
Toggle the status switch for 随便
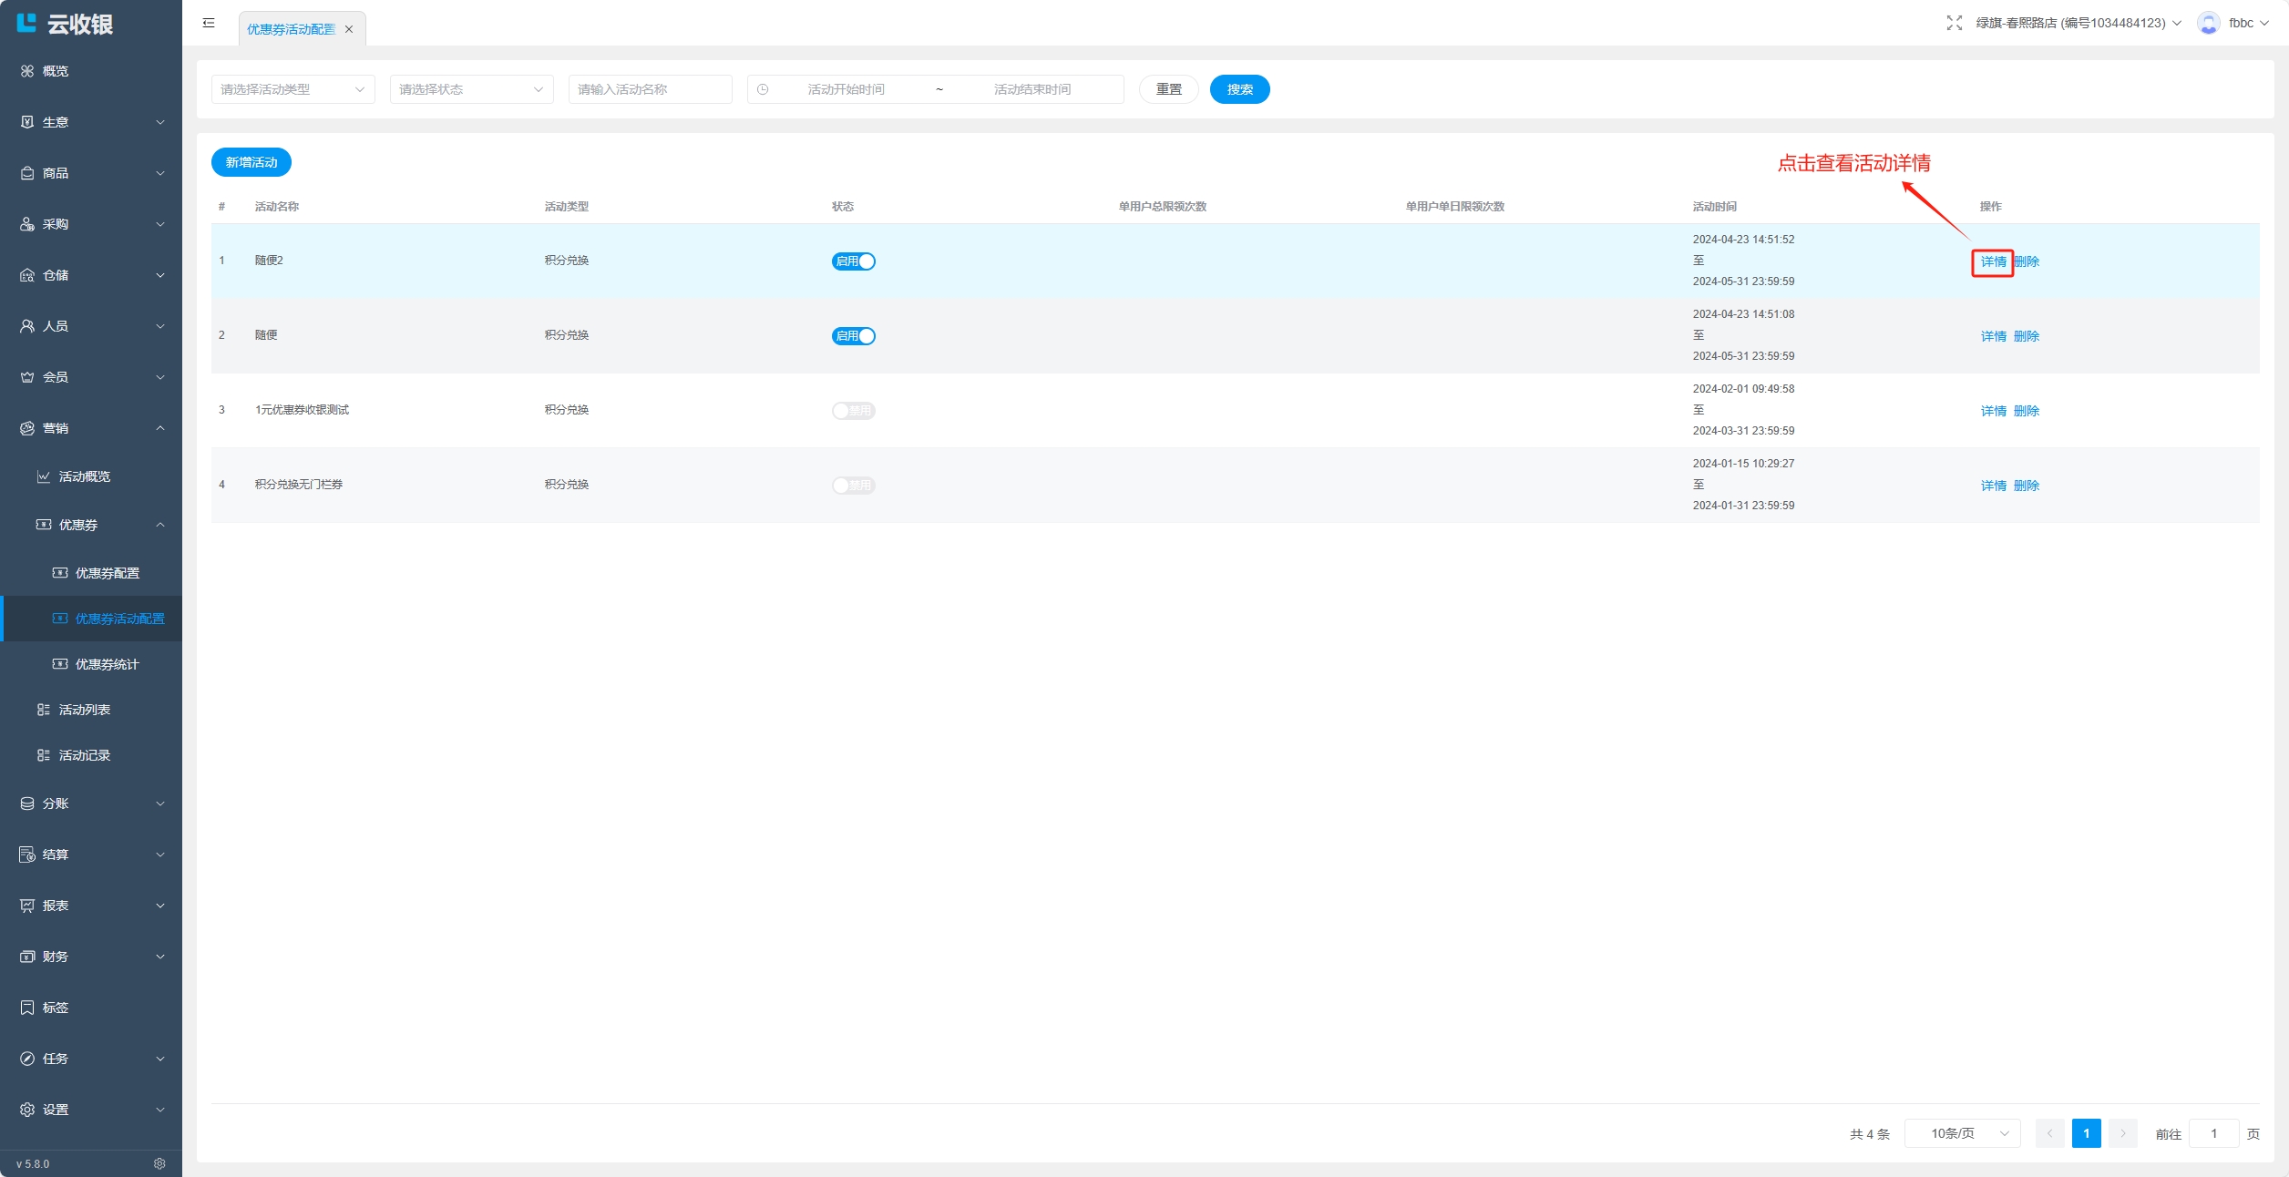pyautogui.click(x=853, y=336)
